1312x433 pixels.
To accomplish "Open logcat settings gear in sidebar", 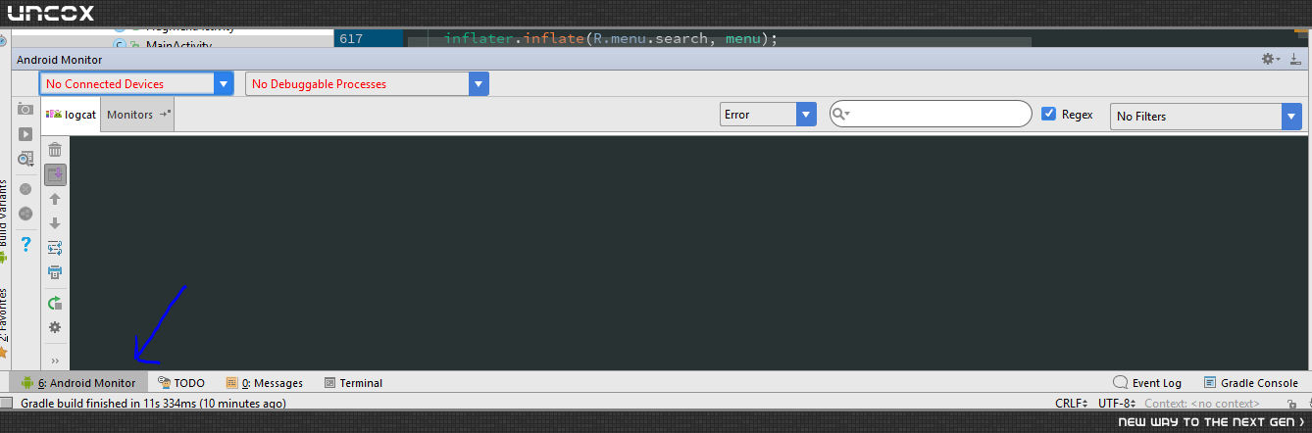I will pyautogui.click(x=55, y=327).
